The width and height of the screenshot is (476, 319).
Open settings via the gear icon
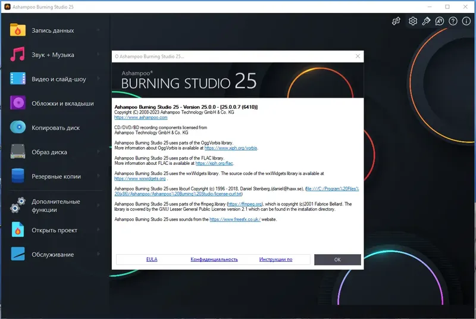[x=412, y=21]
